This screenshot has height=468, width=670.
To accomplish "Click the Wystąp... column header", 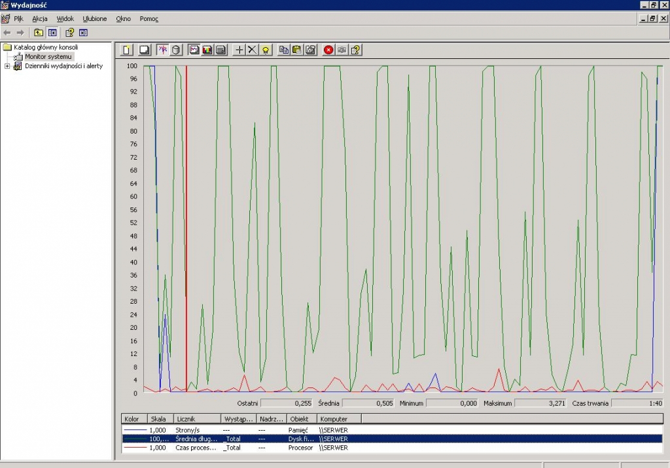I will [x=239, y=419].
